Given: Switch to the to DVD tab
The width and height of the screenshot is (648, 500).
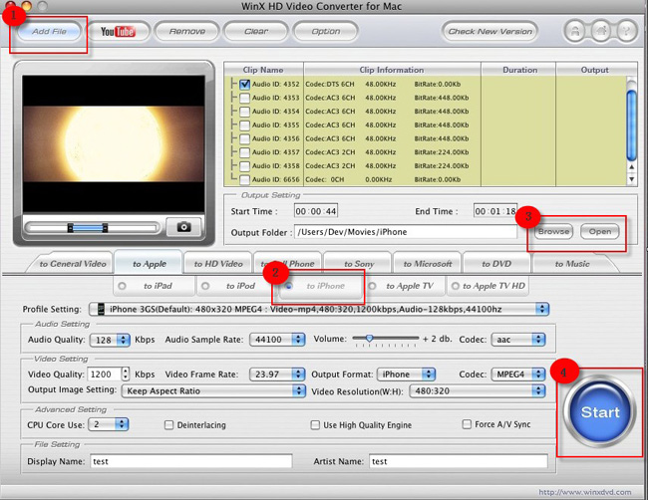Looking at the screenshot, I should coord(496,263).
